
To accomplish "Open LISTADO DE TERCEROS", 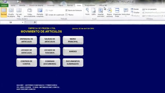I will [x=50, y=51].
